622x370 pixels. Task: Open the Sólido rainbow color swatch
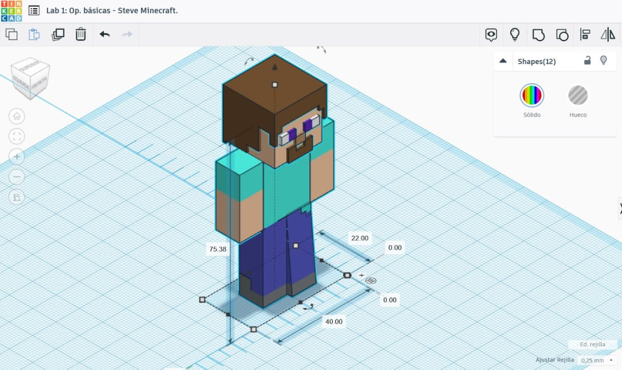click(532, 95)
